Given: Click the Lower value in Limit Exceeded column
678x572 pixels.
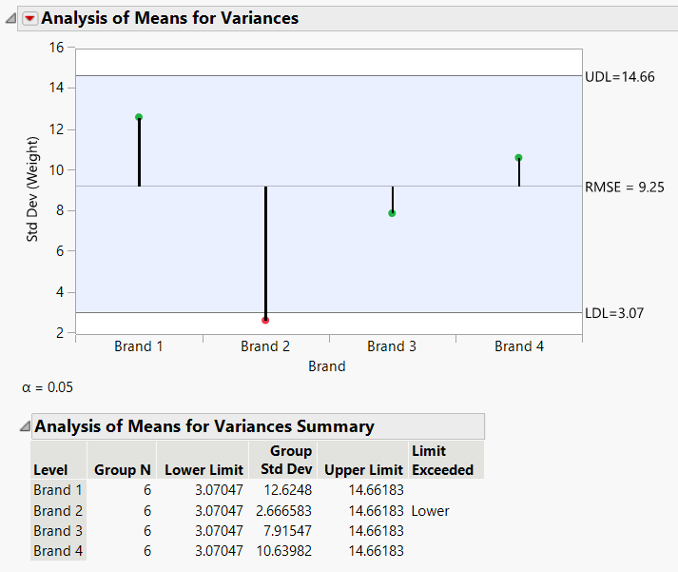Looking at the screenshot, I should 430,510.
